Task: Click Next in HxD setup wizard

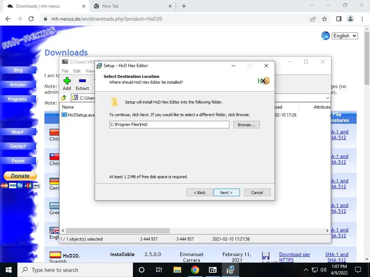Action: (x=227, y=193)
